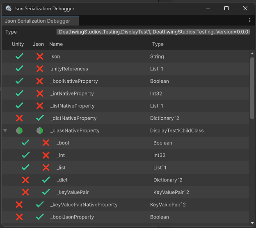Click Json red cross for child _int row
The height and width of the screenshot is (228, 256).
click(46, 155)
